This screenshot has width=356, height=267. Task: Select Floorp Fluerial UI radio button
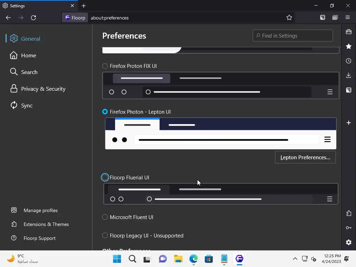pos(105,177)
